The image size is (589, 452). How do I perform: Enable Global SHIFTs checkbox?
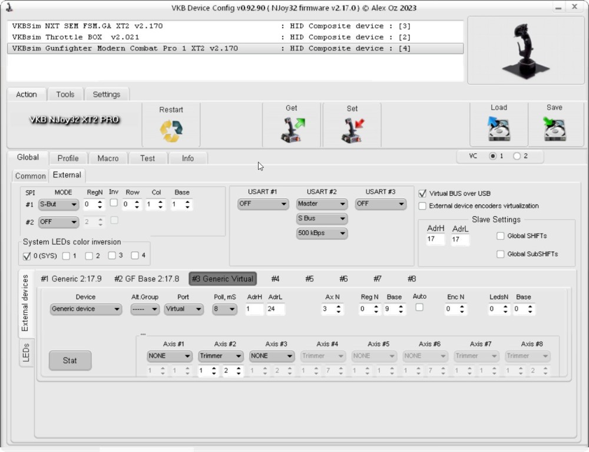pyautogui.click(x=500, y=236)
